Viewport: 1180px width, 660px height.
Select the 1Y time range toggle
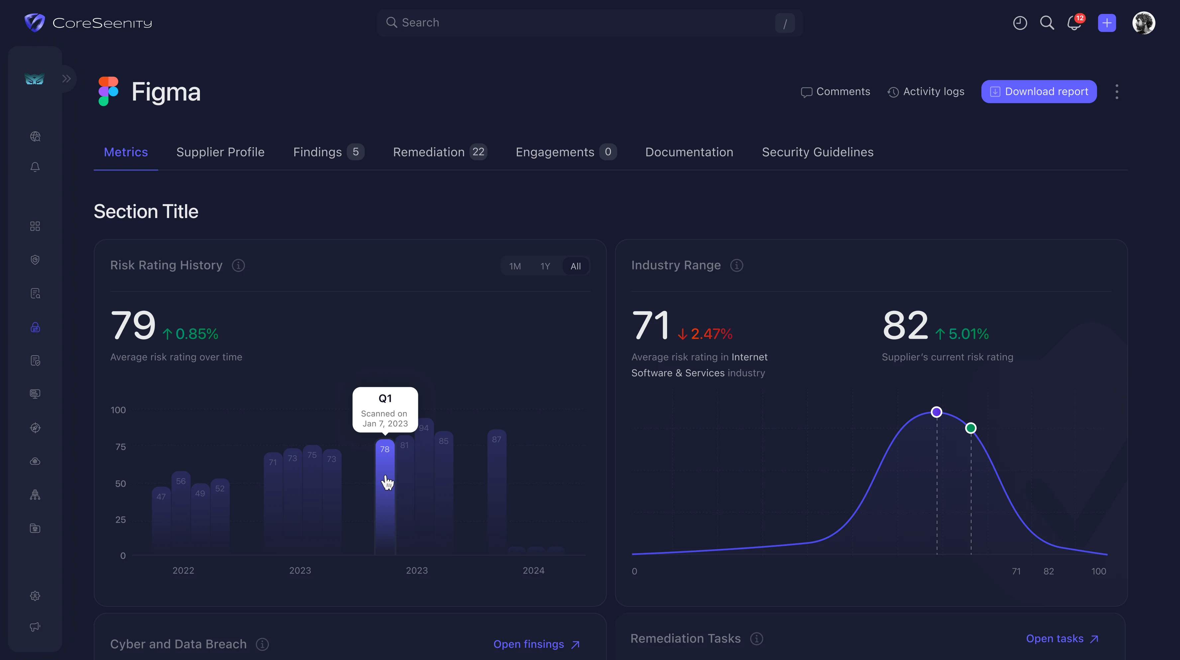[x=545, y=266]
